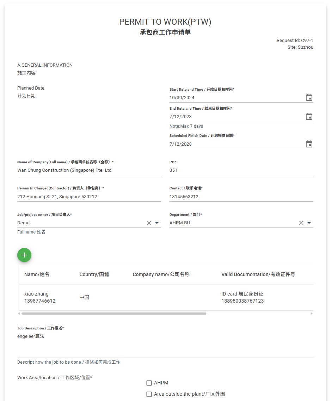Click the Job Description text area
Viewport: 332px width, 401px height.
coord(165,344)
